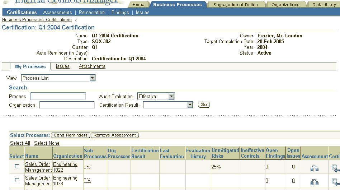Screen dimensions: 340x190
Task: Open the Certification Result dropdown
Action: click(168, 105)
